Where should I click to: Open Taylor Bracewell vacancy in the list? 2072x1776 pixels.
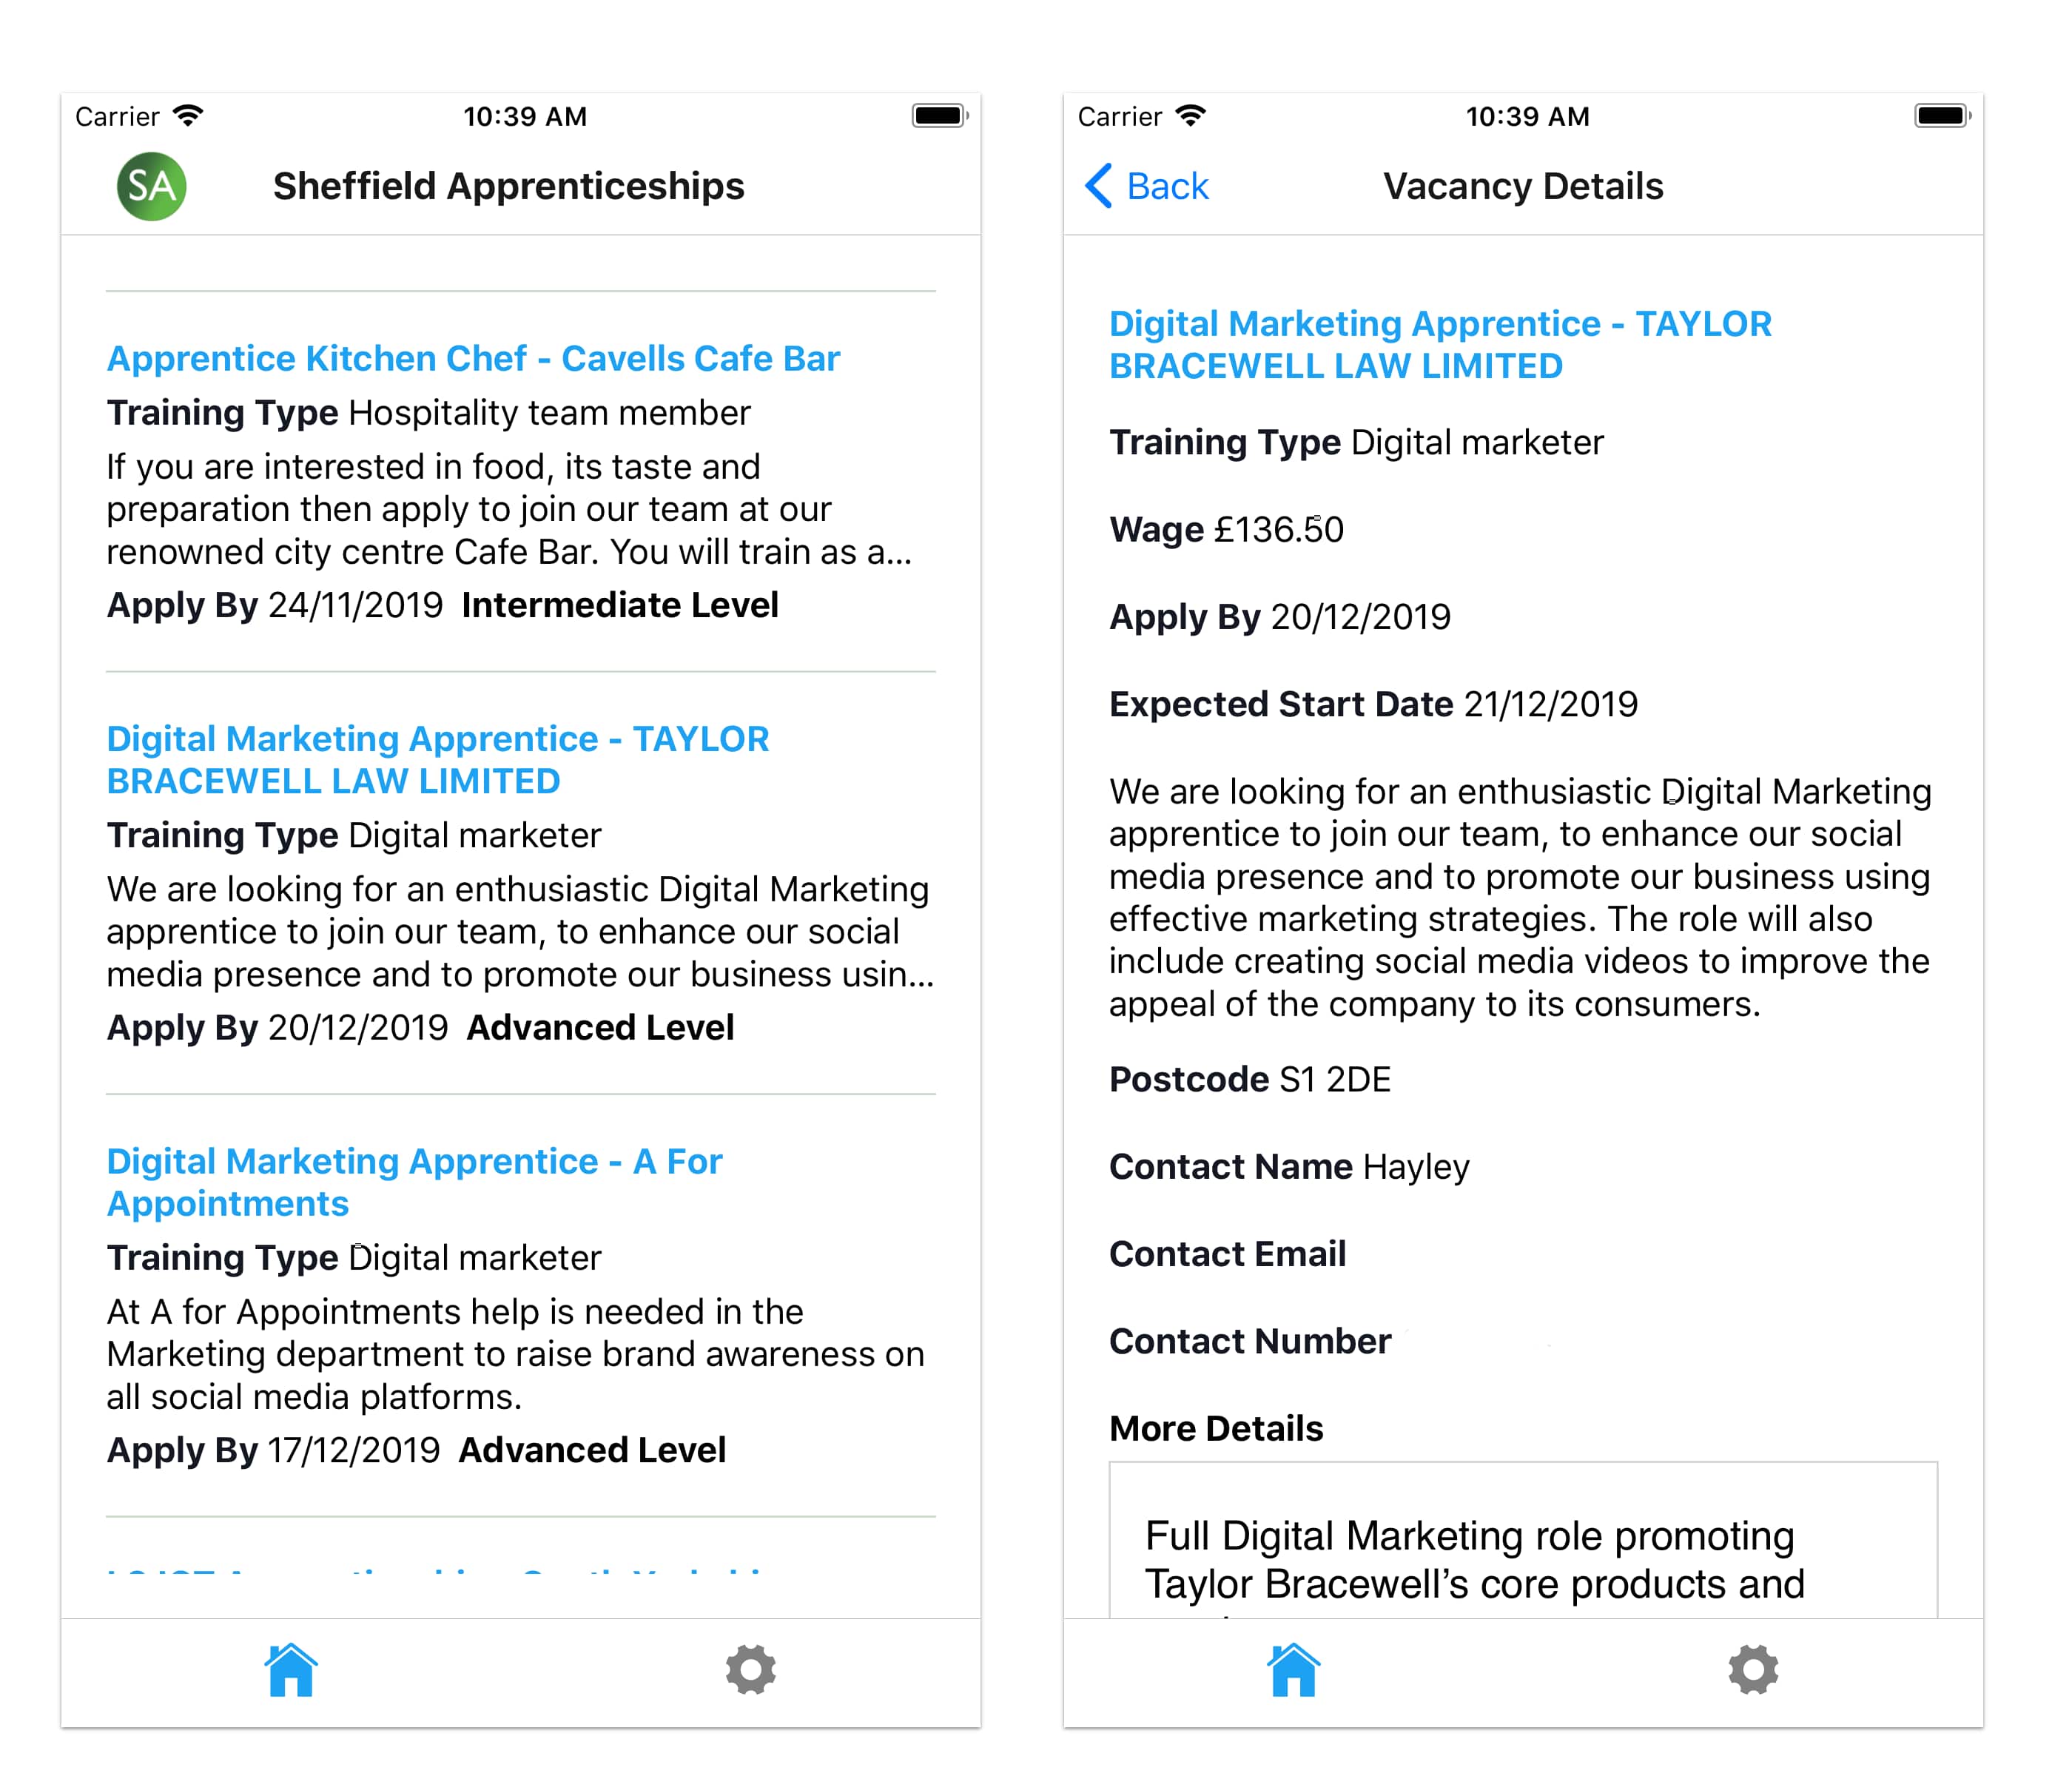[x=438, y=760]
